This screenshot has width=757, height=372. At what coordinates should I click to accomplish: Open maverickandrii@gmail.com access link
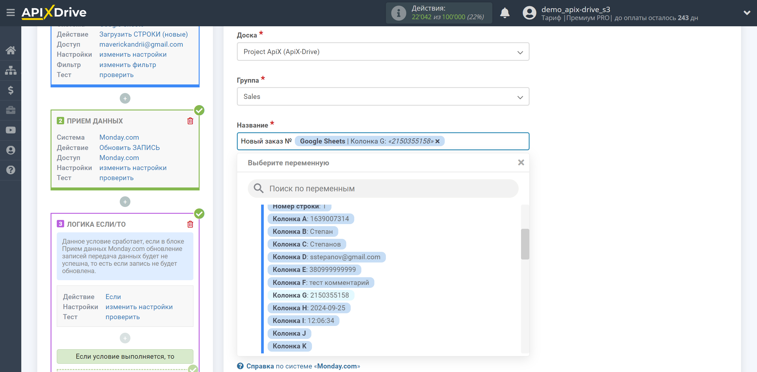[x=141, y=44]
